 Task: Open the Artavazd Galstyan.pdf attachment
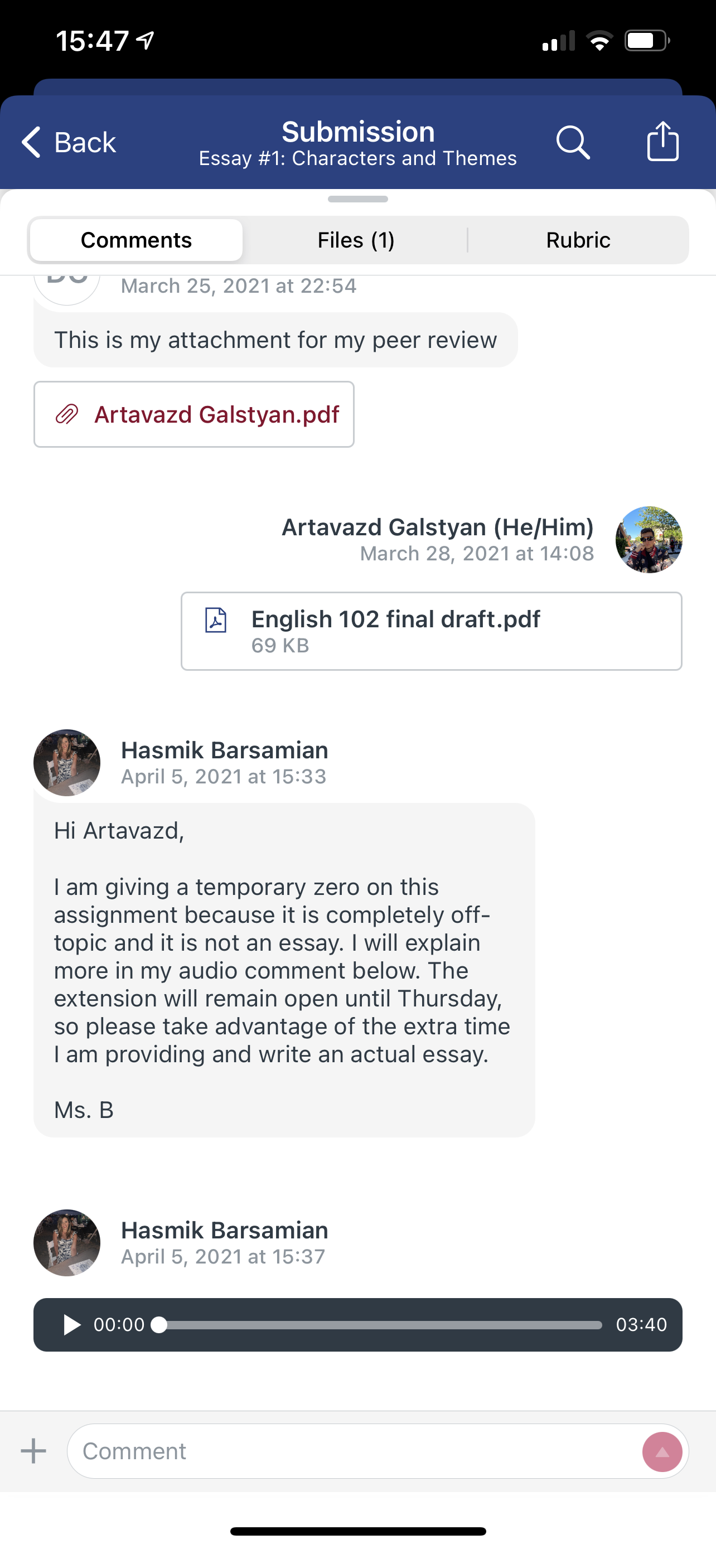(x=216, y=414)
